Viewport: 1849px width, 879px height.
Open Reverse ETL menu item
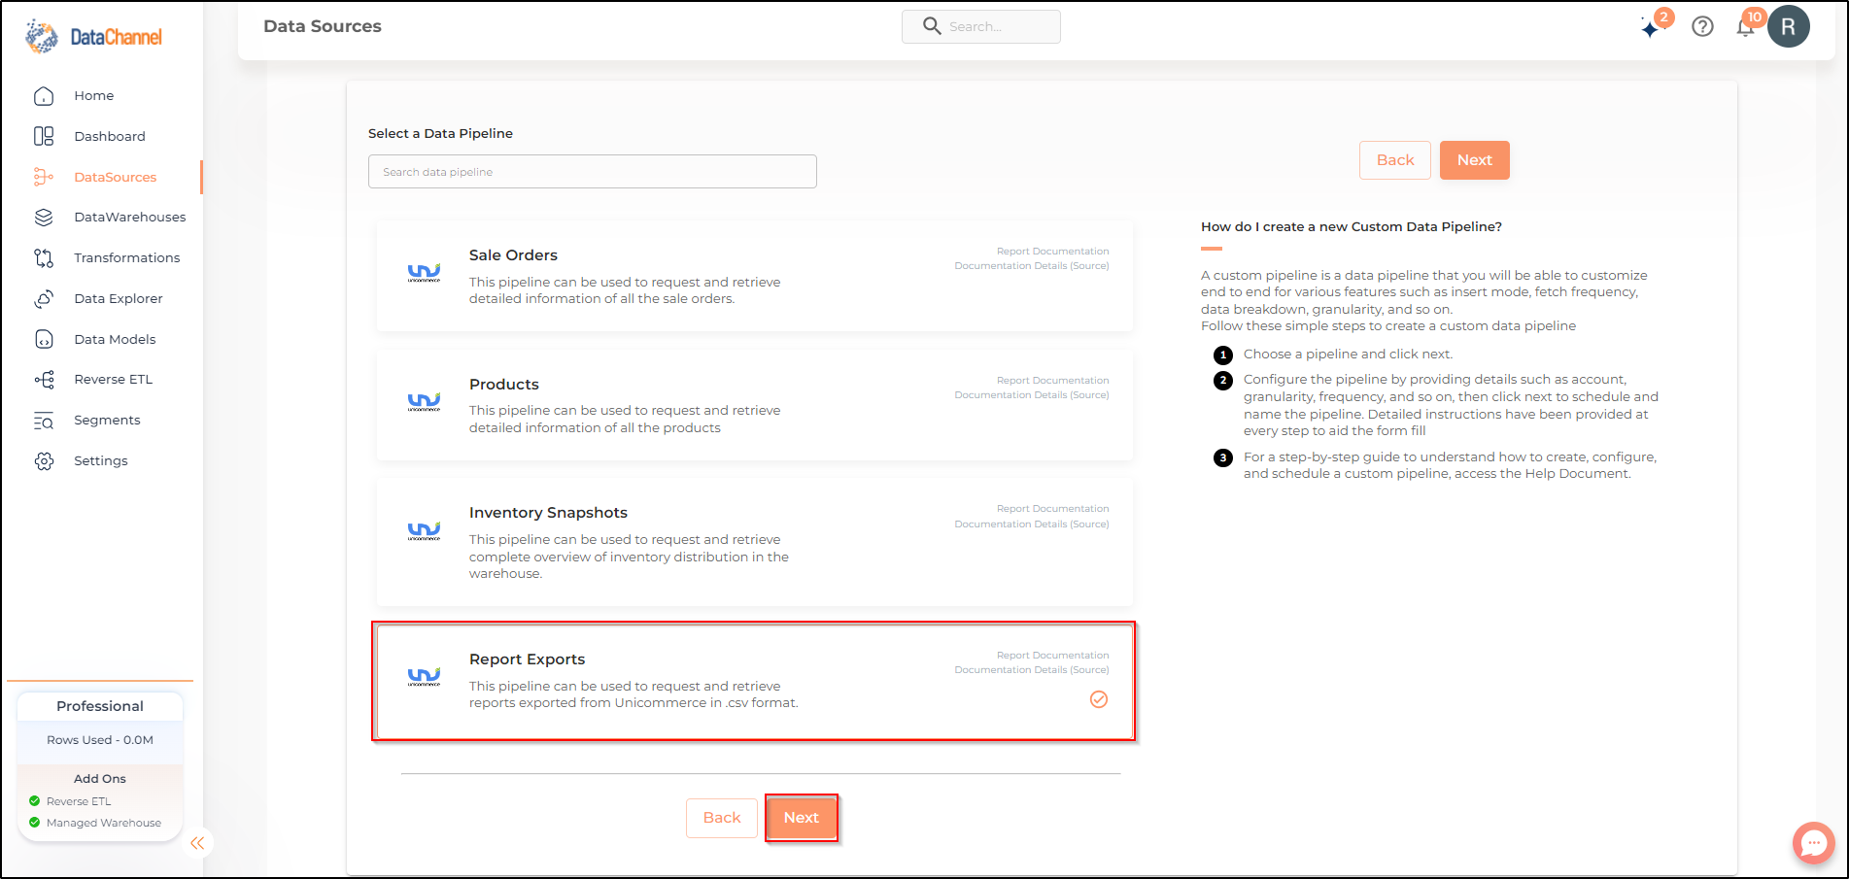(114, 379)
